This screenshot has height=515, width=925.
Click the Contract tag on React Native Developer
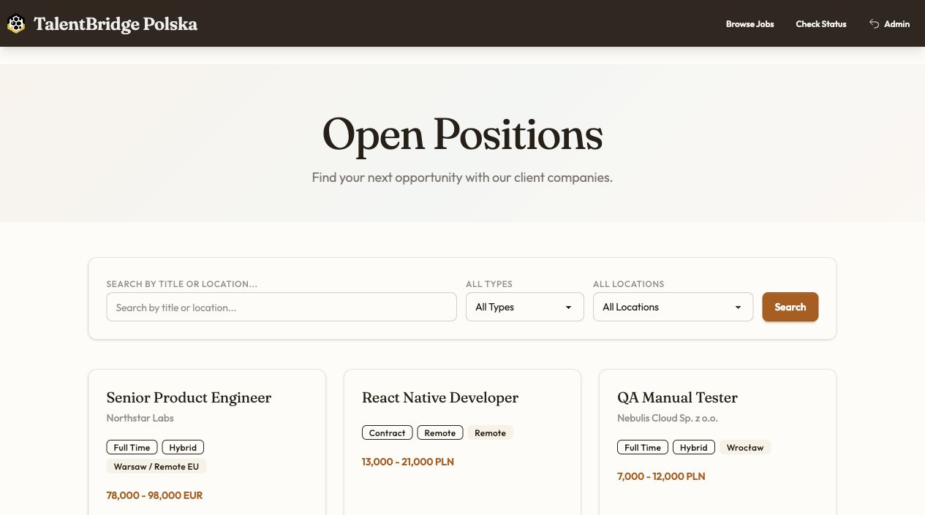388,432
